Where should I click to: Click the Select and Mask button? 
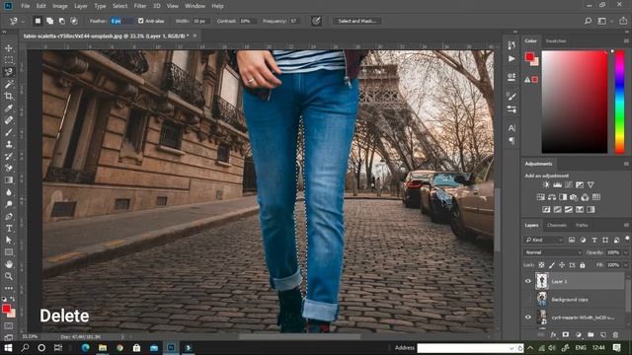[356, 21]
